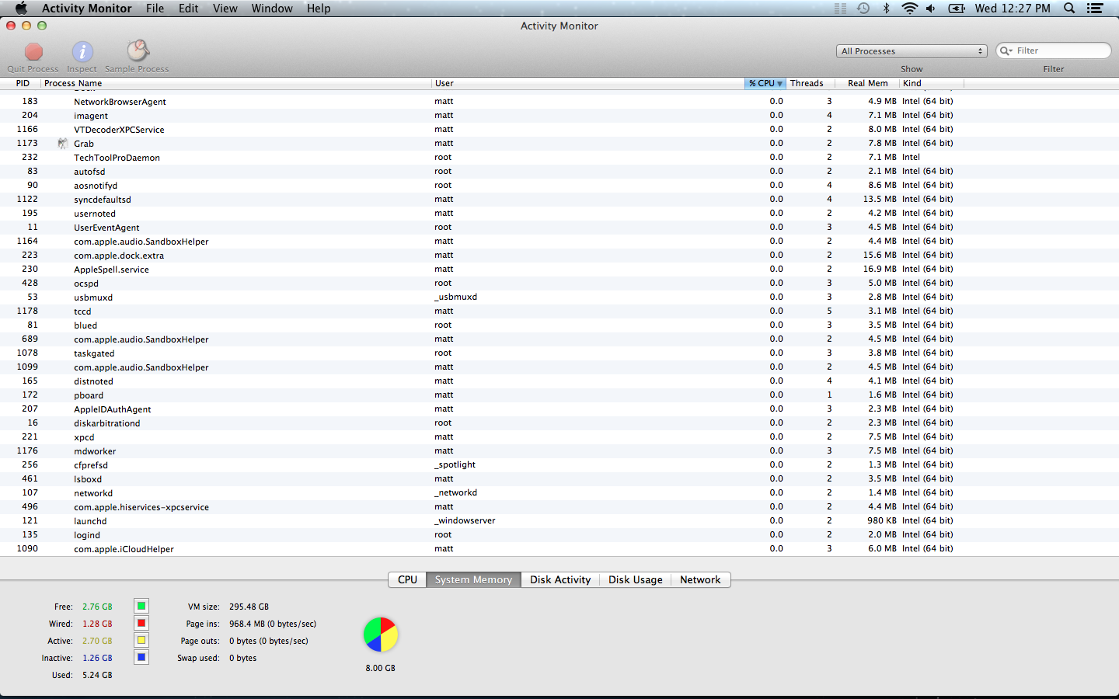Click the % CPU column sort arrow
The height and width of the screenshot is (699, 1119).
click(779, 84)
